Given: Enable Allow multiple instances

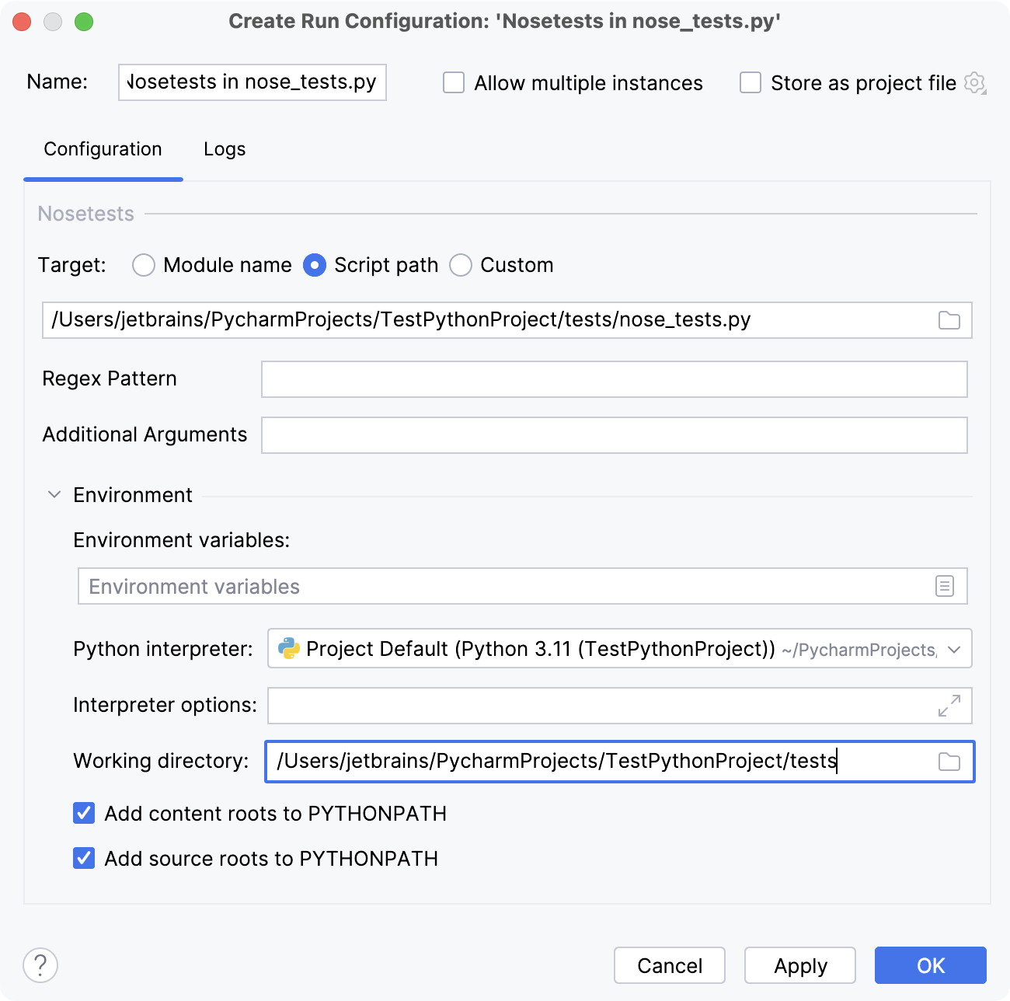Looking at the screenshot, I should point(453,82).
